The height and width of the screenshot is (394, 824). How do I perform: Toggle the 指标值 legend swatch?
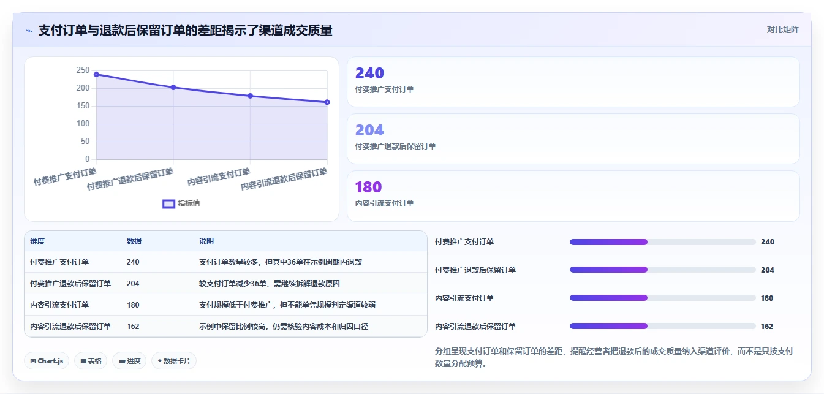[168, 203]
